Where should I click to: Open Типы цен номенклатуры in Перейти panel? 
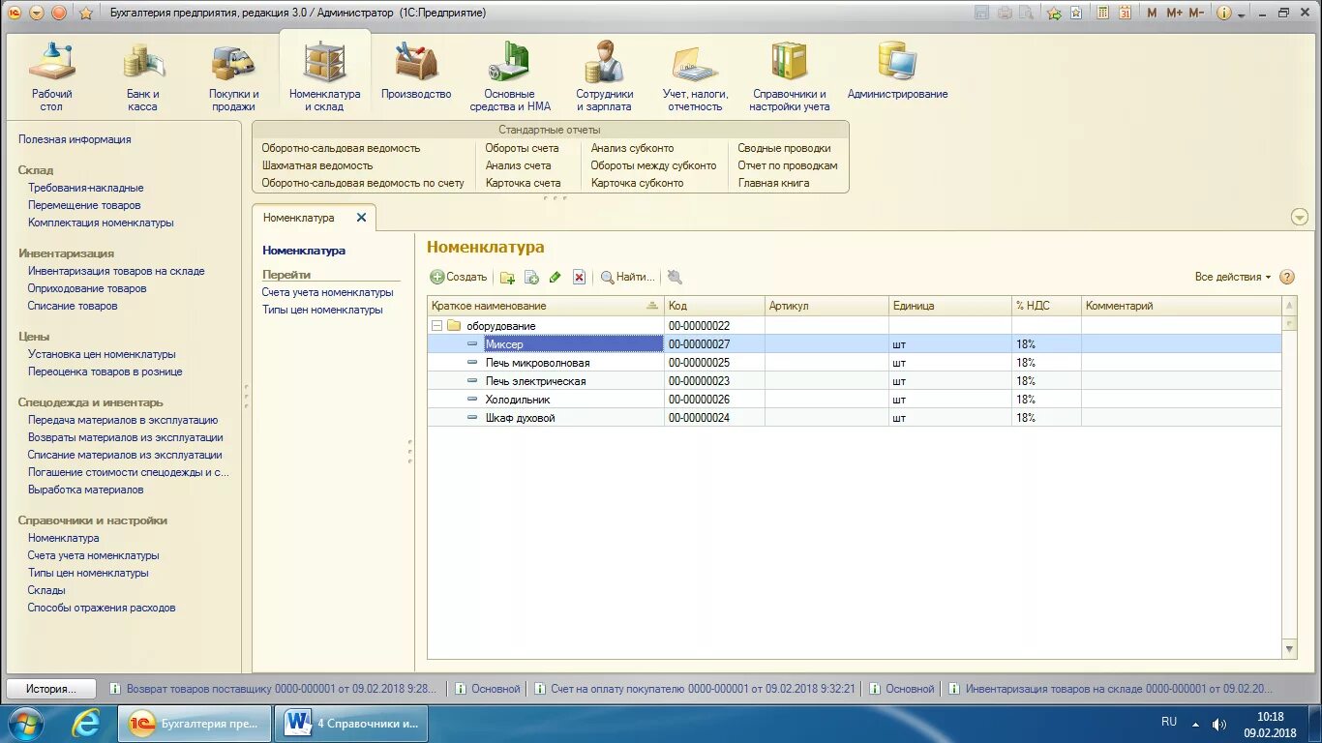click(322, 311)
